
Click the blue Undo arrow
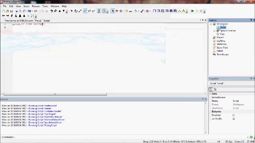[29, 11]
